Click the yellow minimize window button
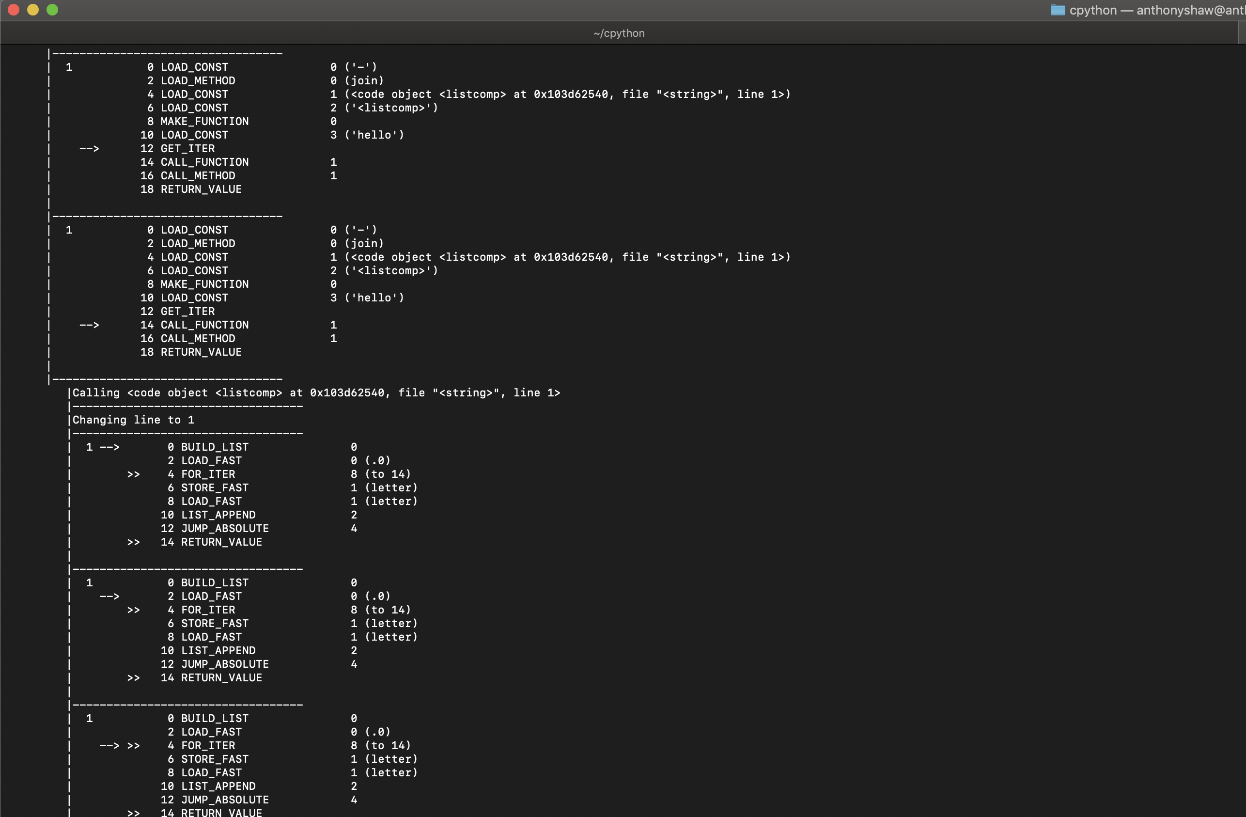1246x817 pixels. click(x=33, y=10)
